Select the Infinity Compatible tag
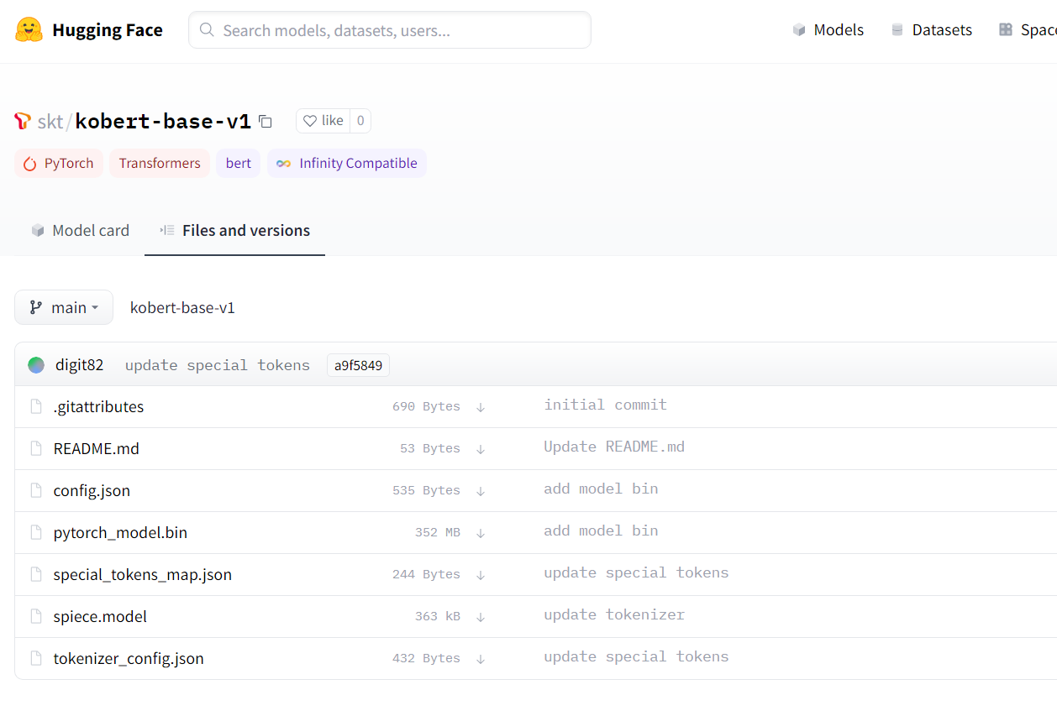This screenshot has height=716, width=1057. pyautogui.click(x=347, y=164)
